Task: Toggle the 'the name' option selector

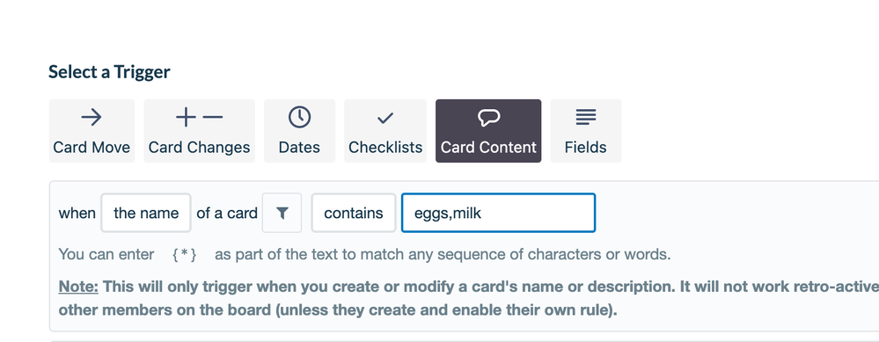Action: coord(146,213)
